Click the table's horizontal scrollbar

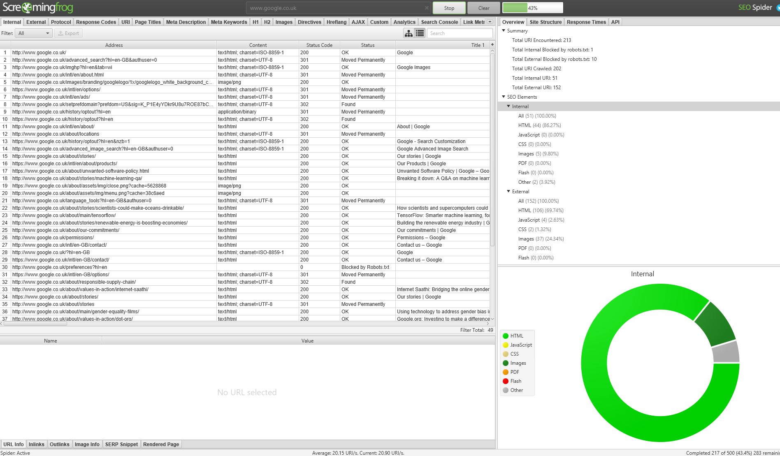(x=35, y=324)
